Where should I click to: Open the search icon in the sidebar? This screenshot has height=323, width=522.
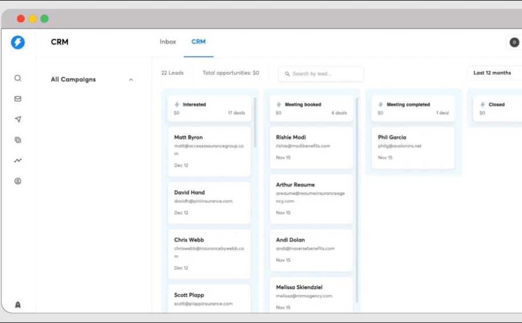click(x=18, y=78)
